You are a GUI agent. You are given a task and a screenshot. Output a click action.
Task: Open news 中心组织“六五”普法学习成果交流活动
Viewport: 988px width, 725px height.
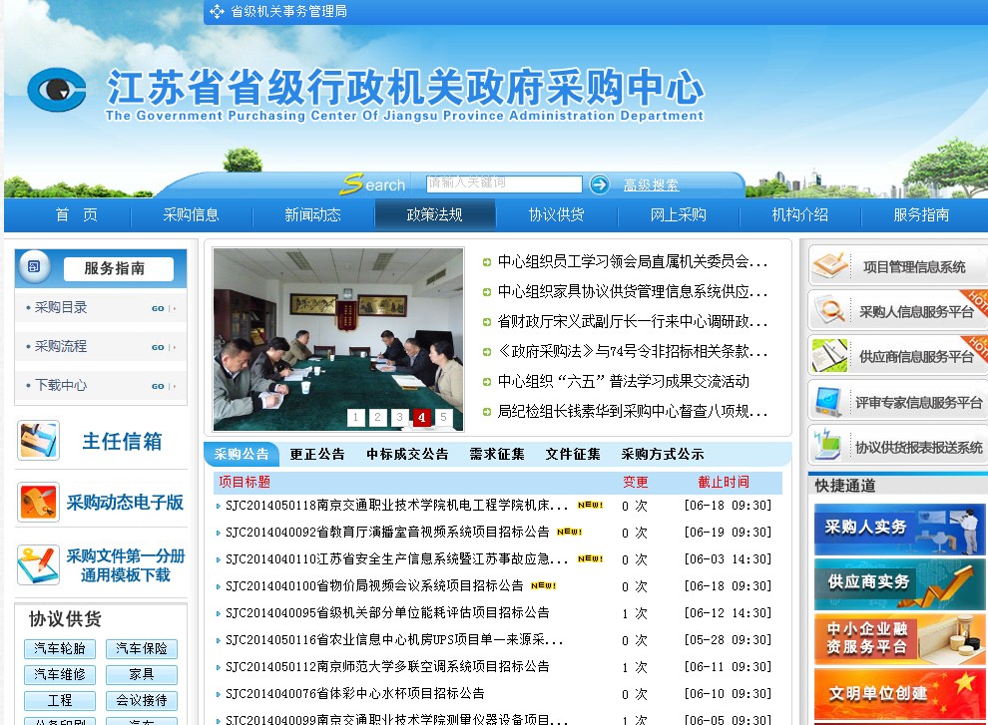(623, 381)
